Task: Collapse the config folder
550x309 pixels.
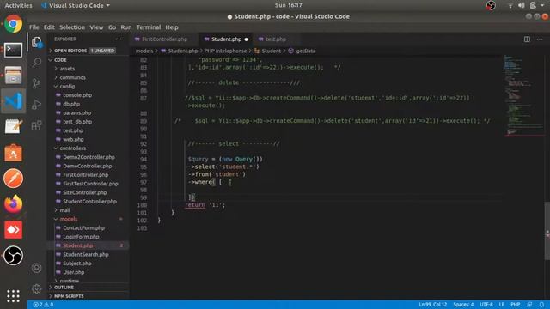Action: pos(67,86)
